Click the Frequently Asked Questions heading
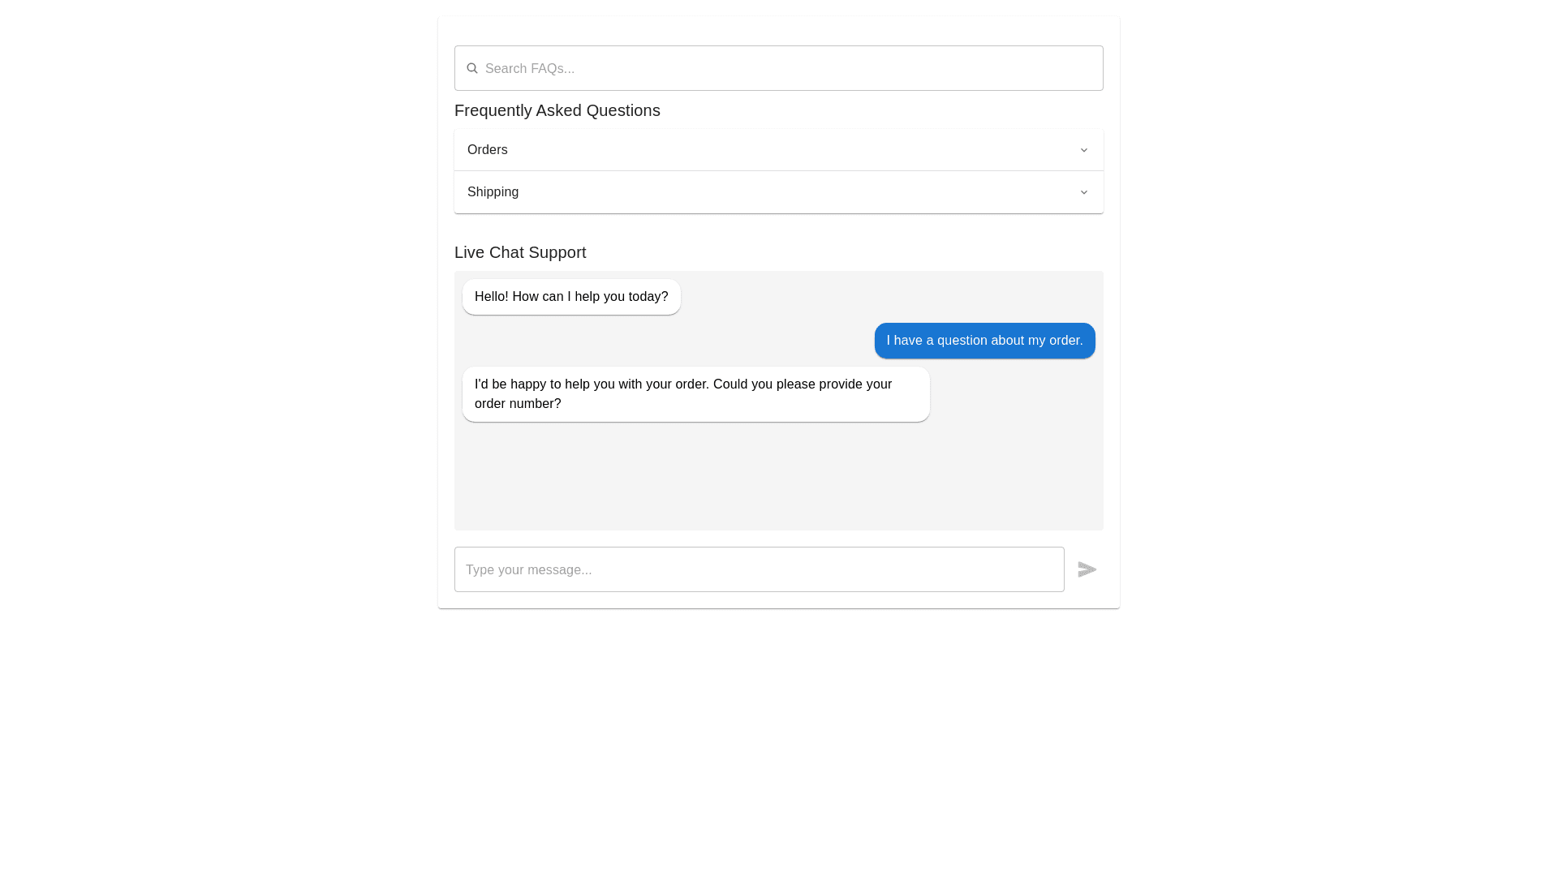The height and width of the screenshot is (876, 1558). tap(557, 110)
